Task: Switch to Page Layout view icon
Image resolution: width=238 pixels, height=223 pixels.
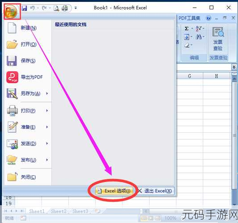Action: [151, 218]
